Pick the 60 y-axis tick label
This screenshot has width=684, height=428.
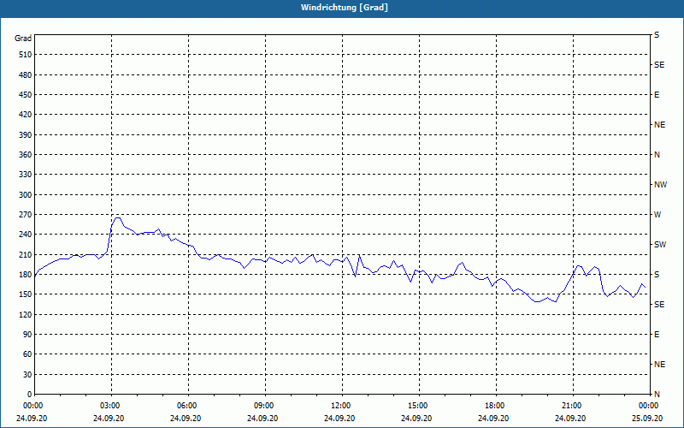[x=27, y=354]
